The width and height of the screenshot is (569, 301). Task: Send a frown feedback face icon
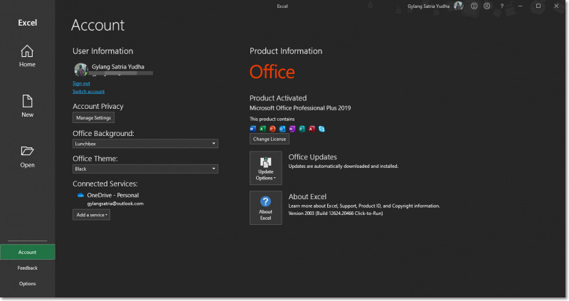click(x=487, y=6)
